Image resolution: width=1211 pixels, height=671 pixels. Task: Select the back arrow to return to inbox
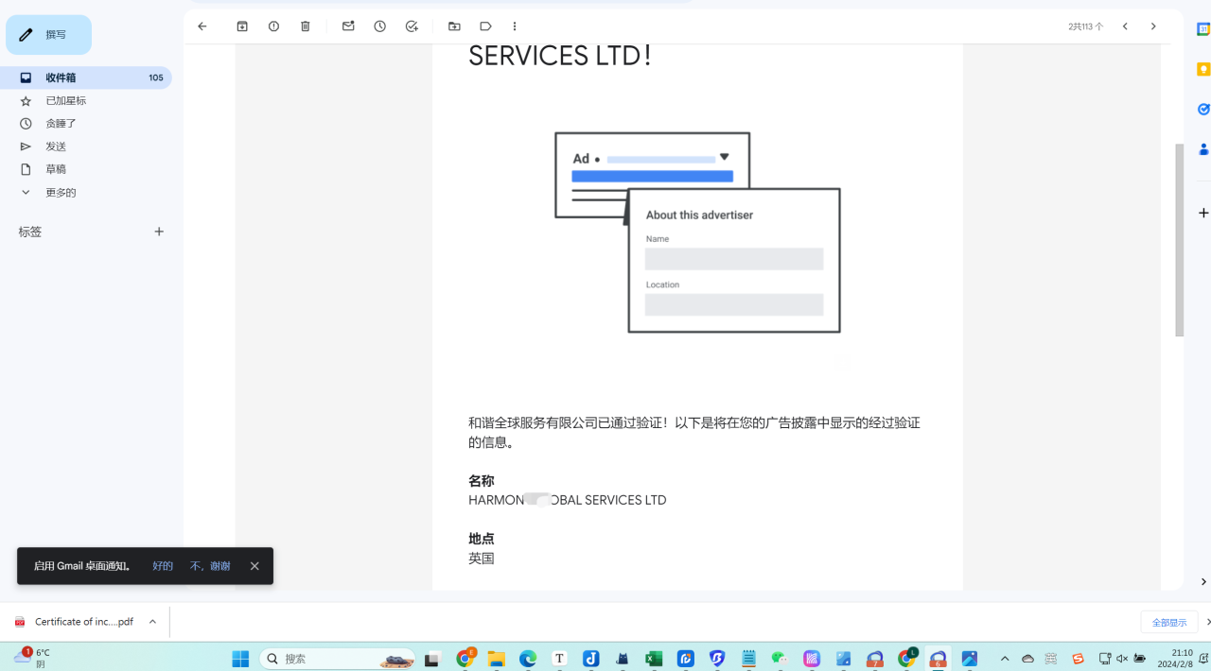click(x=202, y=26)
